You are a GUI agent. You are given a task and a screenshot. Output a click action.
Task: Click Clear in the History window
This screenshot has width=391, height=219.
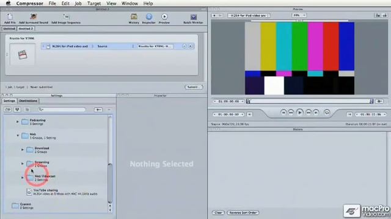point(218,212)
